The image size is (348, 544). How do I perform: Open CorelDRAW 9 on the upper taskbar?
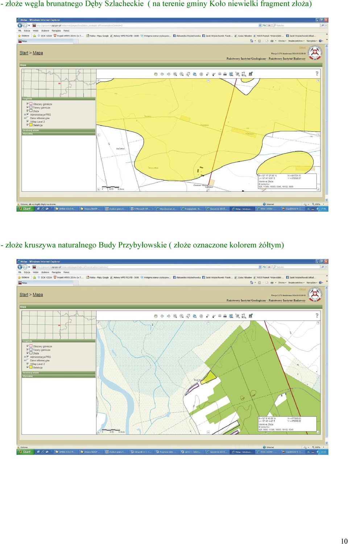click(x=294, y=209)
